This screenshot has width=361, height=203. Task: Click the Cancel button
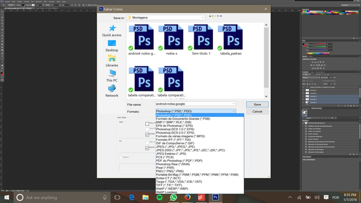(257, 111)
